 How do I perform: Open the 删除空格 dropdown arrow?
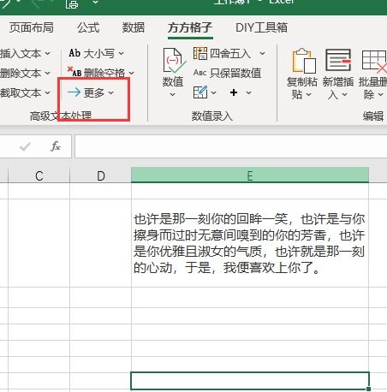[x=131, y=73]
